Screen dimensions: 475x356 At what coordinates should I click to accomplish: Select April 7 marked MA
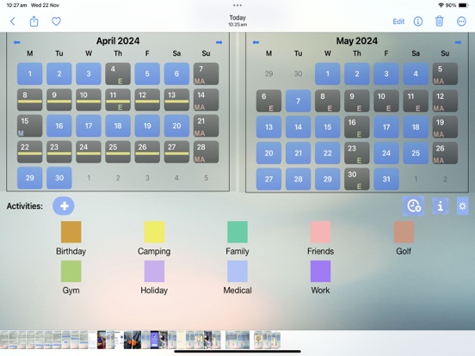click(x=206, y=74)
